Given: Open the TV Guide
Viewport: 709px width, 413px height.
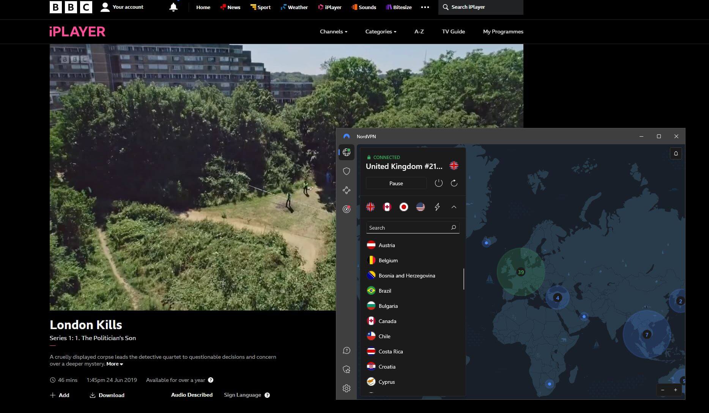Looking at the screenshot, I should (453, 32).
